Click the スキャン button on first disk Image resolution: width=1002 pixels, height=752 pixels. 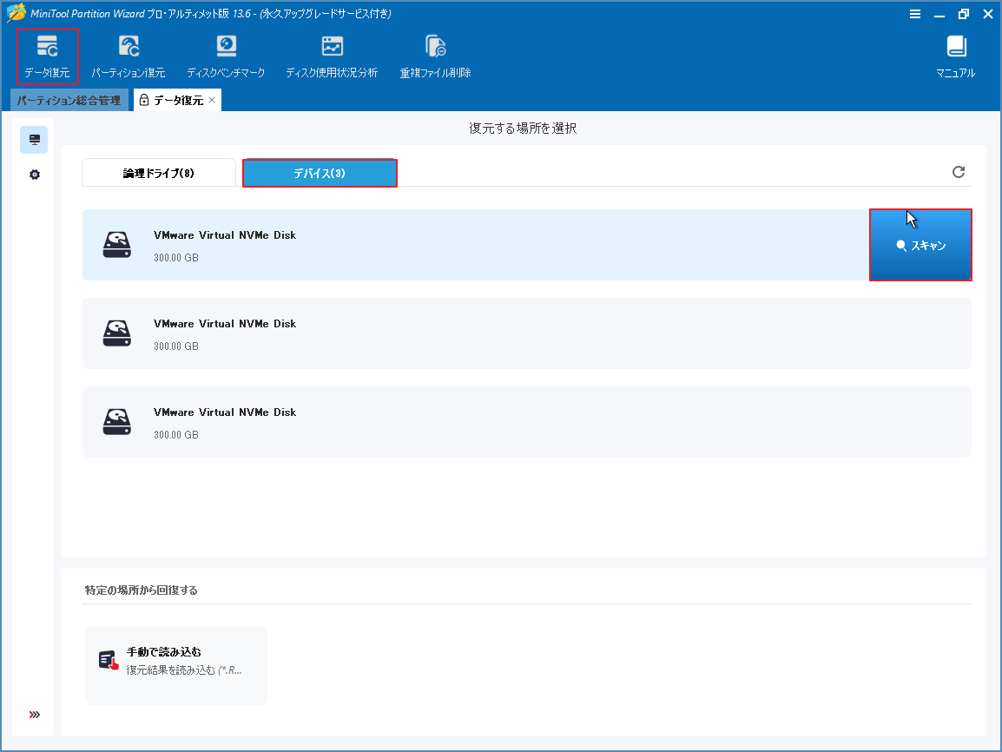[x=920, y=245]
